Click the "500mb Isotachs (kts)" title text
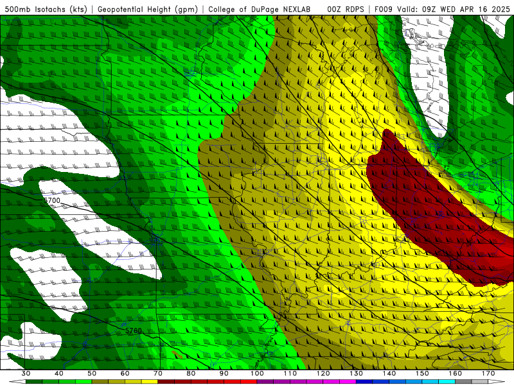Viewport: 514px width, 385px height. [x=46, y=9]
